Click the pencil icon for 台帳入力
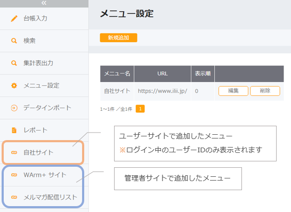Viewport: 291px width, 212px height. click(14, 19)
